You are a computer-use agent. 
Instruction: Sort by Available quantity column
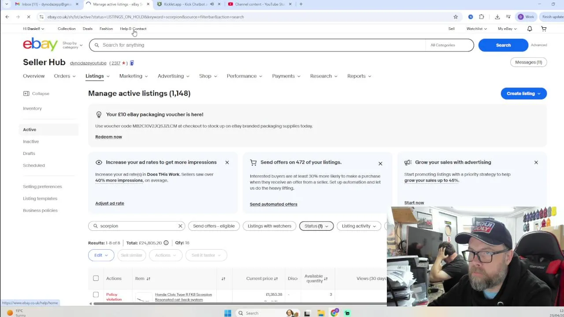click(x=316, y=278)
